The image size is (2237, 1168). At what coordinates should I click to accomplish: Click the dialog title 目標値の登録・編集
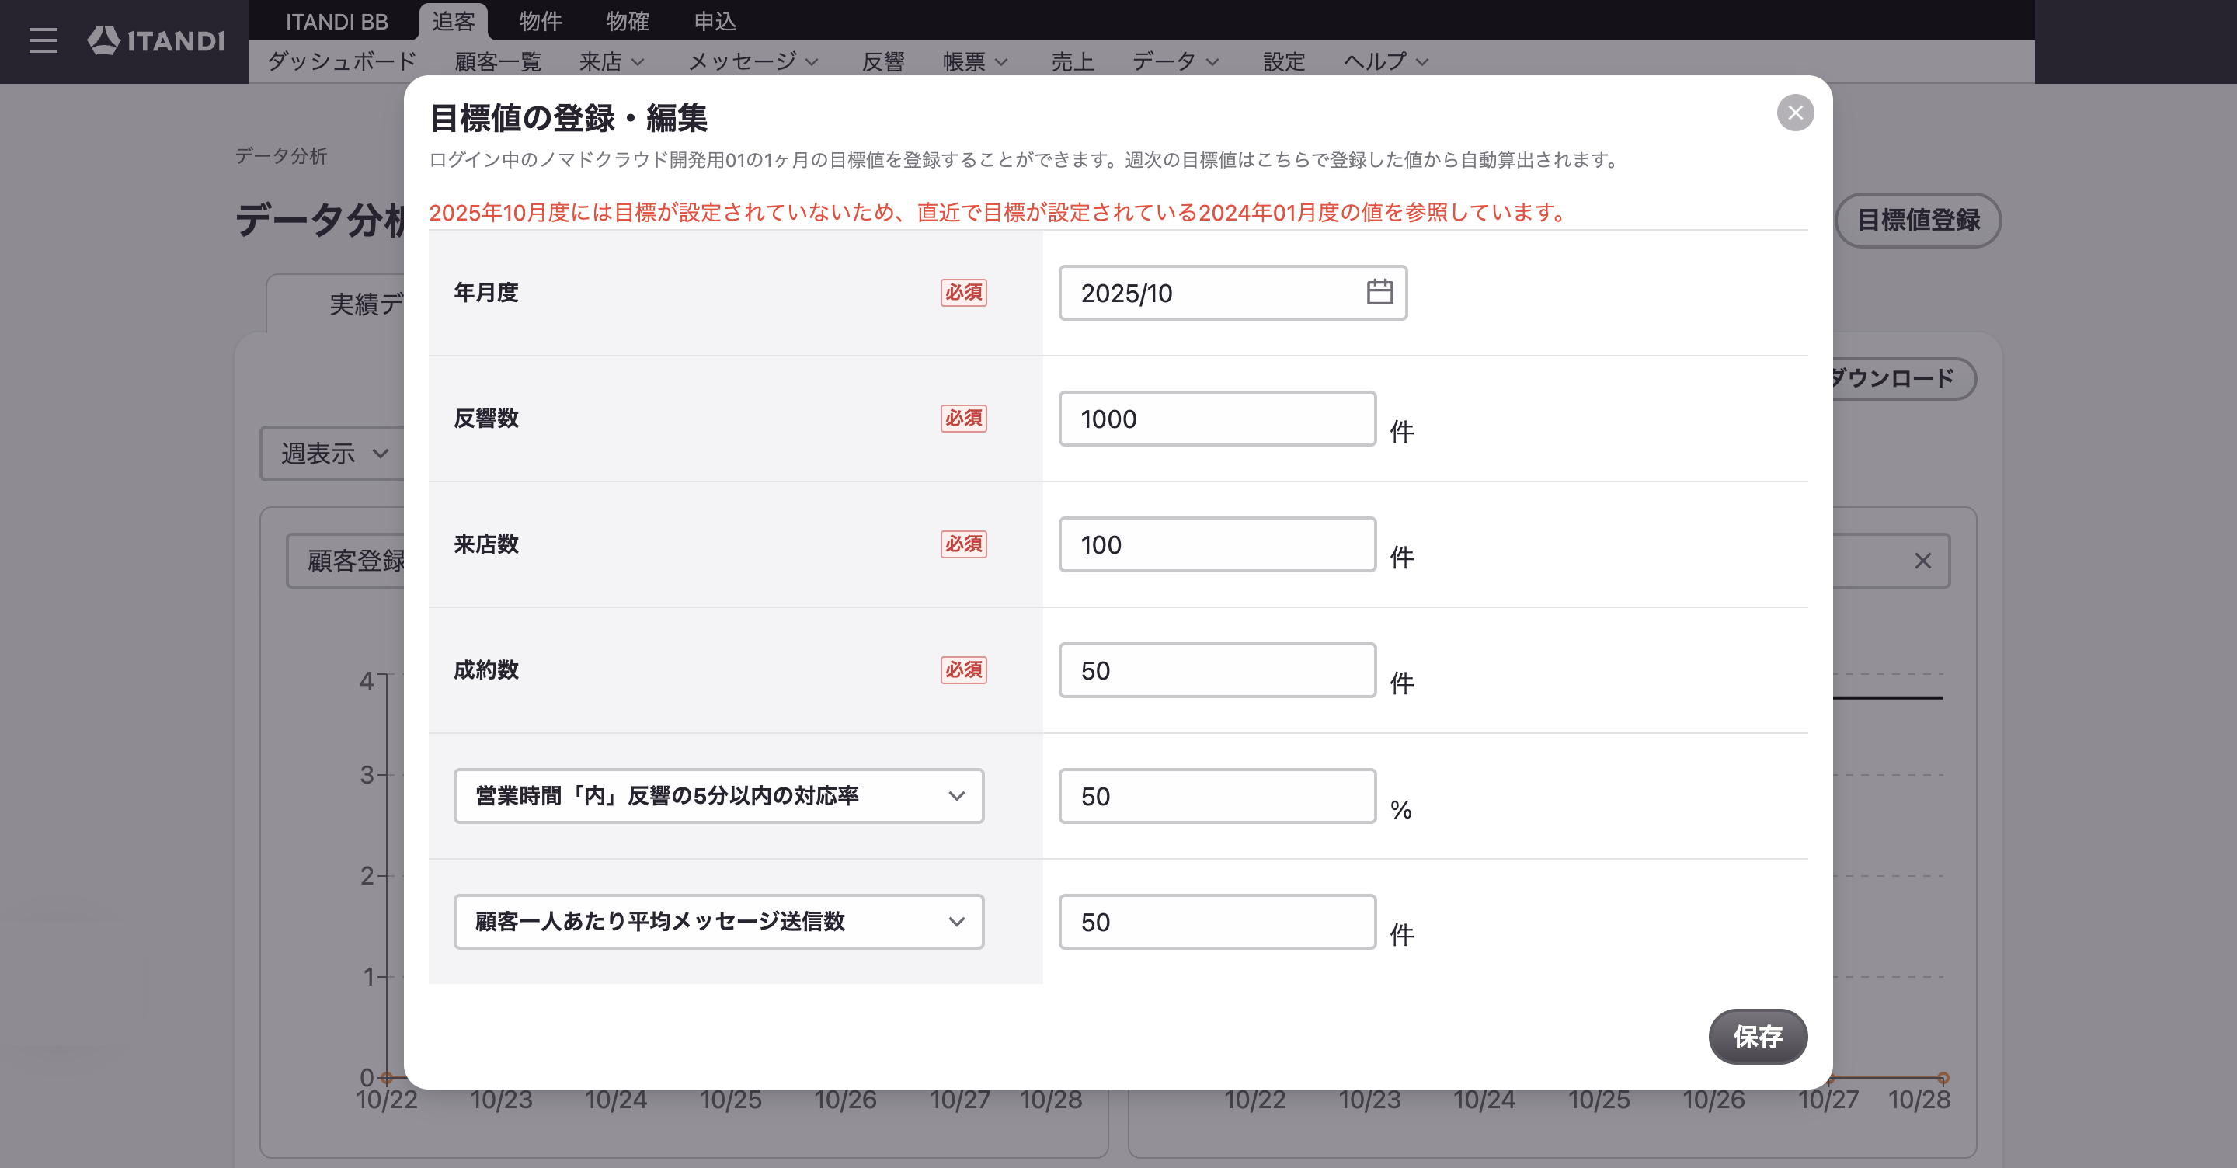tap(569, 118)
